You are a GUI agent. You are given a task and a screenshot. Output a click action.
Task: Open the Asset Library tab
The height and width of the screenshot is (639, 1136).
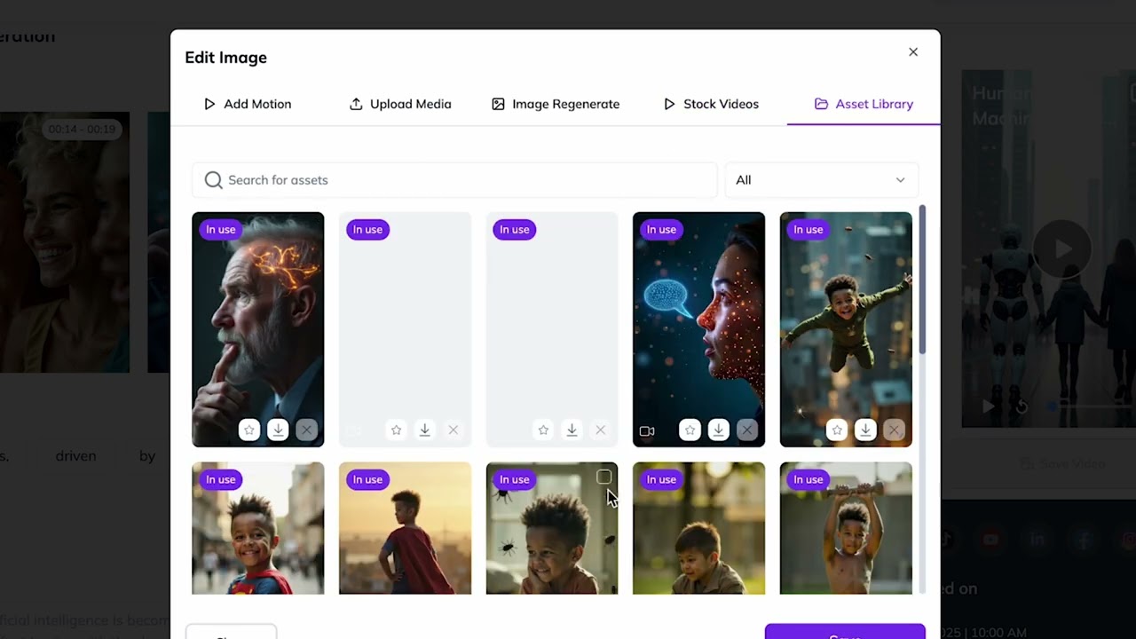point(864,104)
